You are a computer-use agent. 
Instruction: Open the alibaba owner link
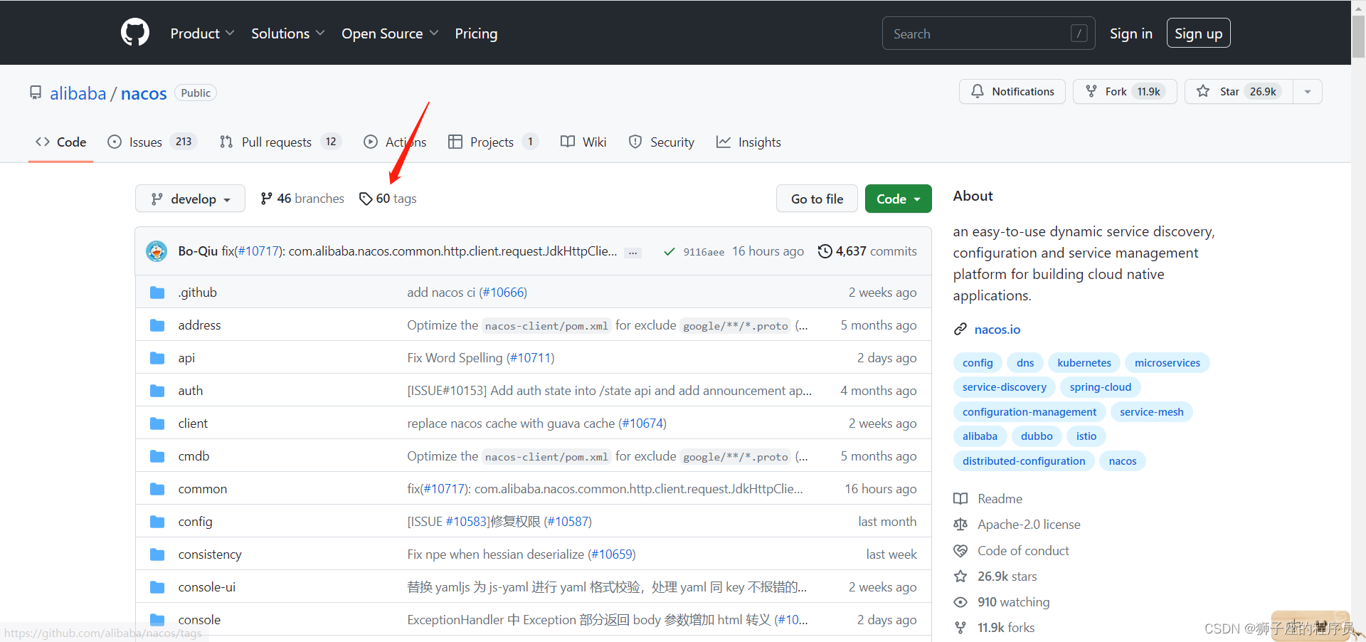(78, 93)
